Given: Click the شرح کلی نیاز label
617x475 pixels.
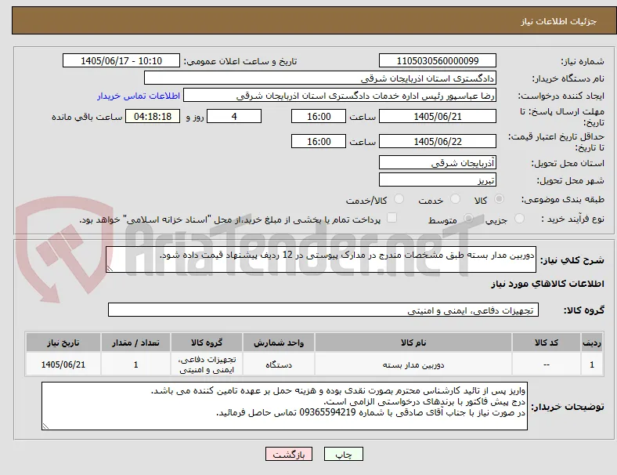Looking at the screenshot, I should coord(572,260).
